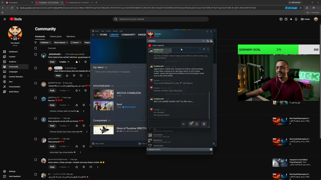Heart the @ucochruvvjcfgtfvncmp comment
This screenshot has width=321, height=180.
coord(91,167)
